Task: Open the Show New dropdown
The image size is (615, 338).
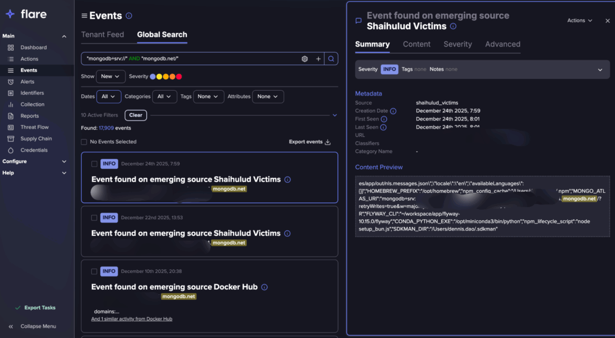Action: pyautogui.click(x=111, y=76)
